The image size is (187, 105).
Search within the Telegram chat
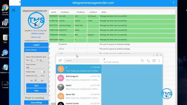point(142,60)
